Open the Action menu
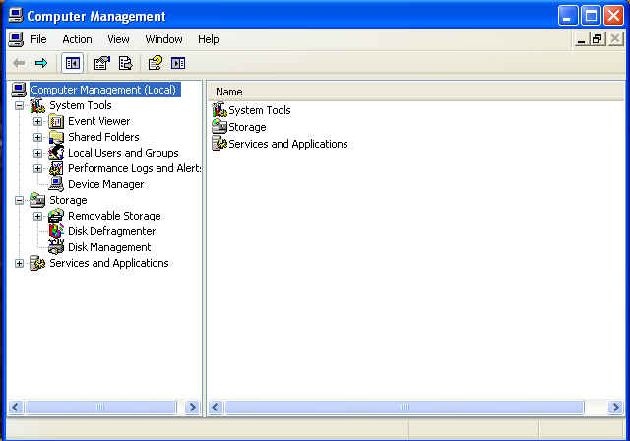The width and height of the screenshot is (630, 441). pyautogui.click(x=77, y=39)
